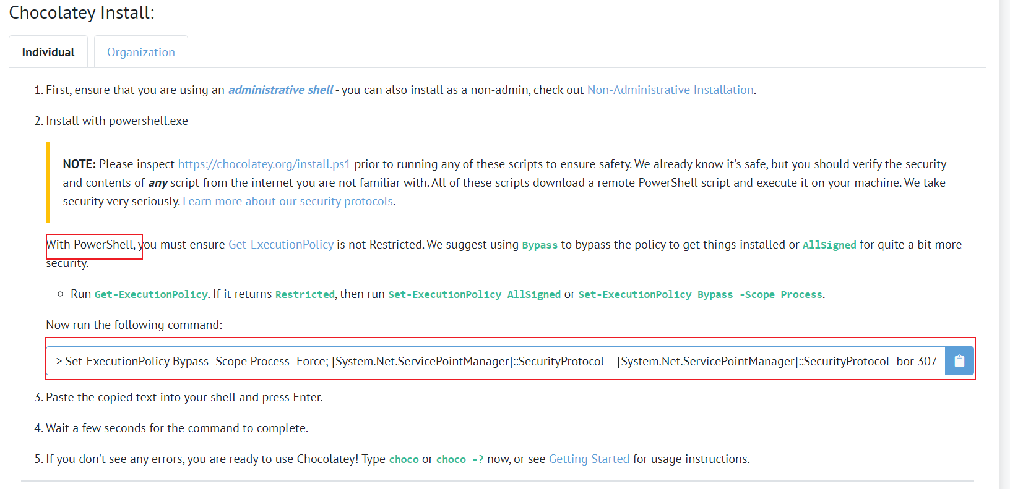Open Learn more about our security protocols

coord(288,202)
